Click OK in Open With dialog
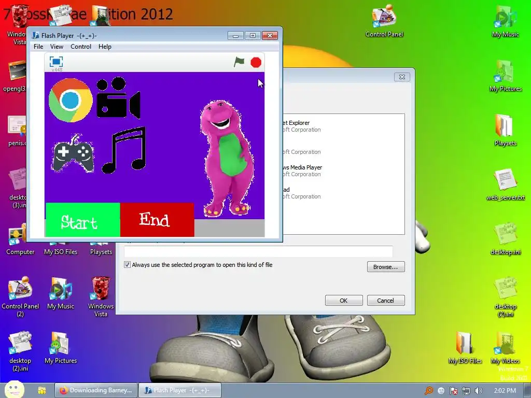531x398 pixels. (344, 301)
